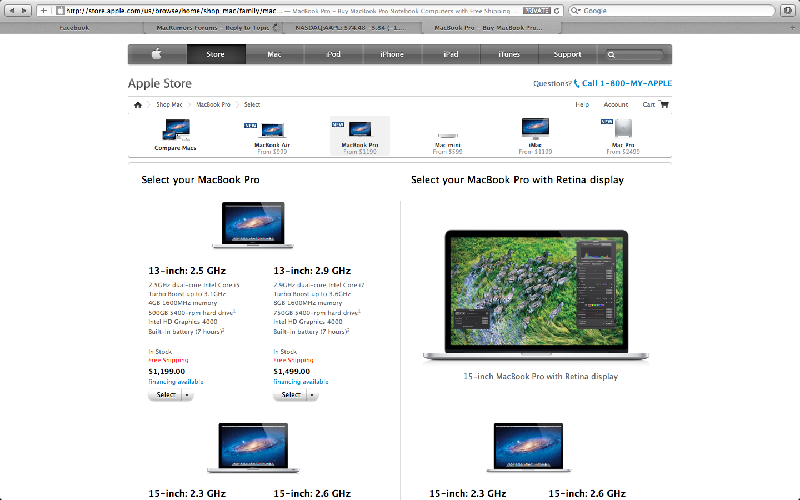
Task: Open the iPhone nav menu item
Action: pos(392,54)
